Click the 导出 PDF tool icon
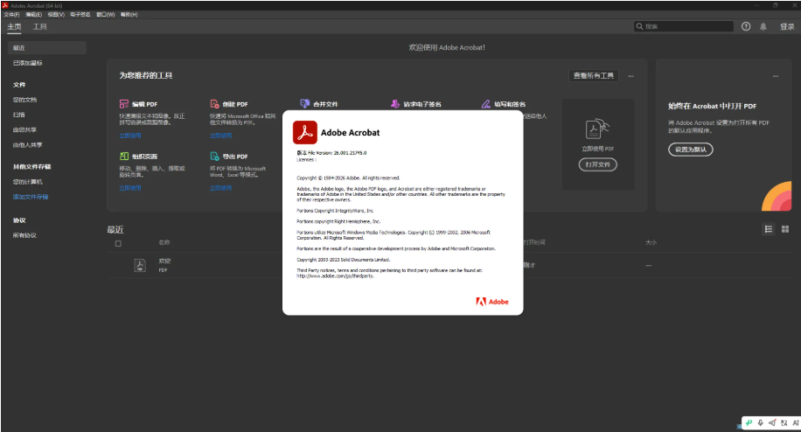801x432 pixels. click(x=214, y=157)
